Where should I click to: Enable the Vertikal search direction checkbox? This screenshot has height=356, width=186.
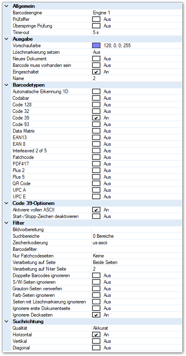96,341
